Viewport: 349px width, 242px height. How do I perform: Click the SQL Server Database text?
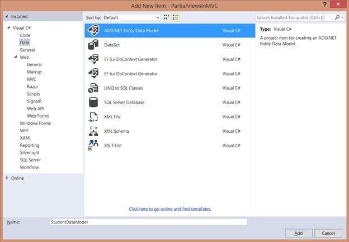click(x=124, y=103)
